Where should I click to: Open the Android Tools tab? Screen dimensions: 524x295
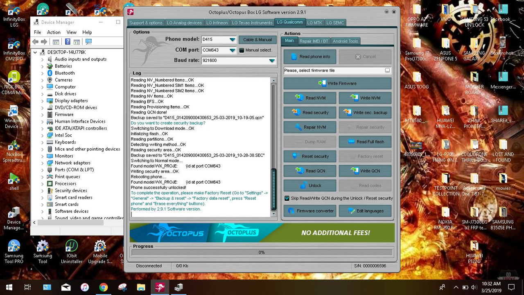[x=345, y=41]
